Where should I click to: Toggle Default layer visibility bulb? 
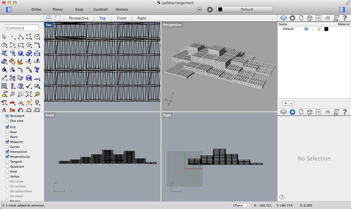tap(313, 29)
